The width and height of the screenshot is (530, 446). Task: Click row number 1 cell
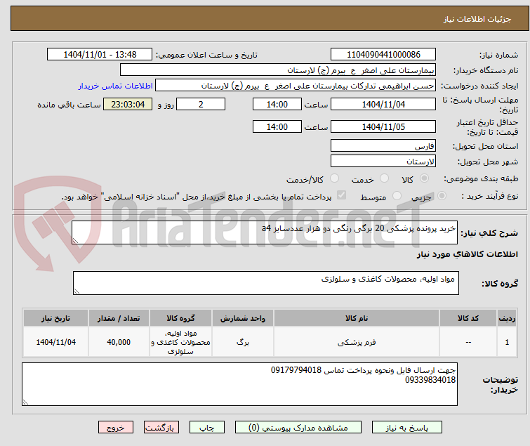(x=507, y=342)
